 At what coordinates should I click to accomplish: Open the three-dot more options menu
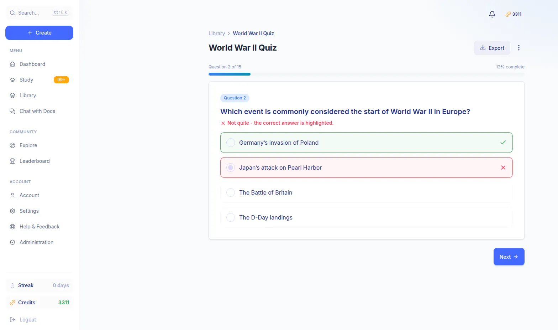[x=519, y=48]
